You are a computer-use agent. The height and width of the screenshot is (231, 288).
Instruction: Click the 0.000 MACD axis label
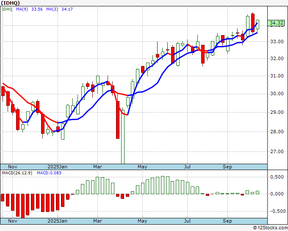[277, 194]
